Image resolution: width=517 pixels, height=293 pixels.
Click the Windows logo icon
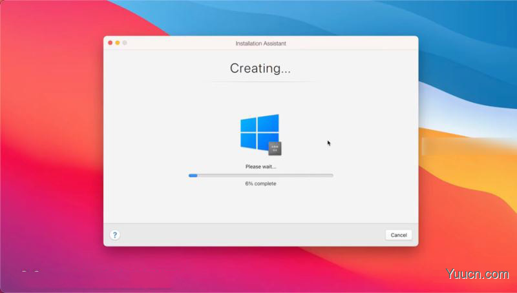(x=260, y=132)
